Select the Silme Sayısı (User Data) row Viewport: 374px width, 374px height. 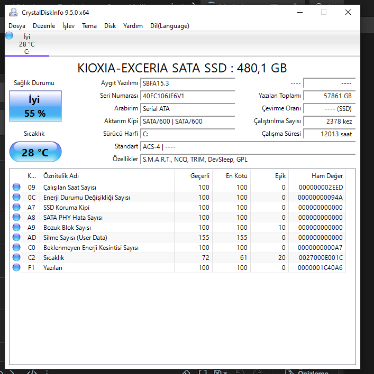coord(178,237)
